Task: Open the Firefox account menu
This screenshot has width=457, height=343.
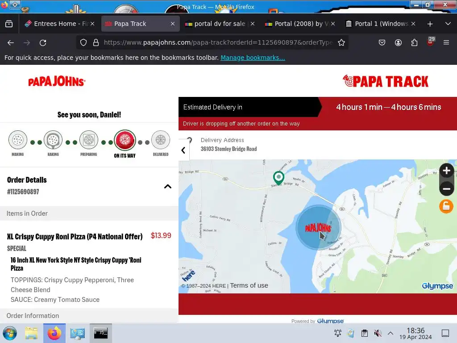Action: 398,42
